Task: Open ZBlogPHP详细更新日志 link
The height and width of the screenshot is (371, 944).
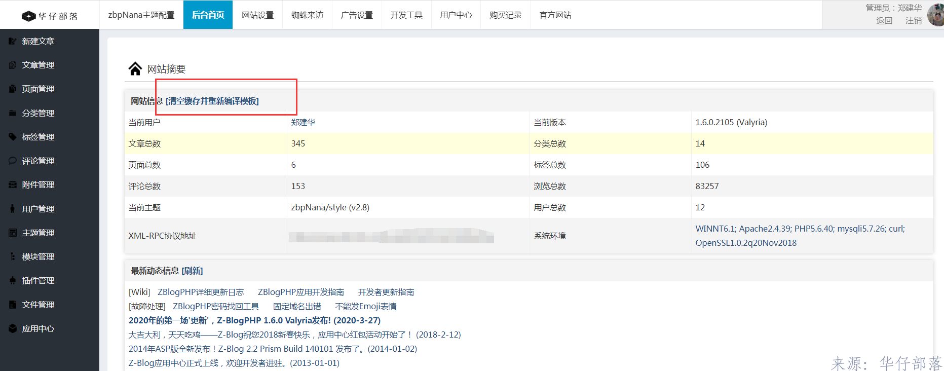Action: click(201, 292)
